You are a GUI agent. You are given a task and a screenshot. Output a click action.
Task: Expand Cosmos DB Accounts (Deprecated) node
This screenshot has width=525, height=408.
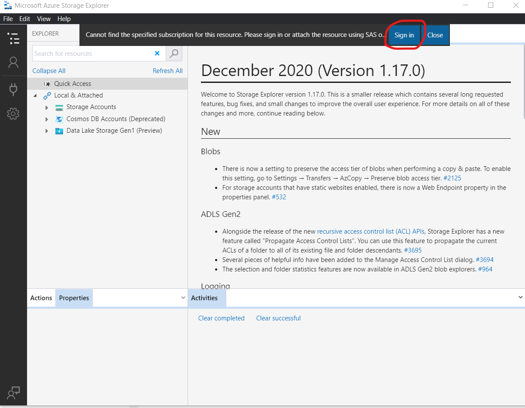coord(47,119)
